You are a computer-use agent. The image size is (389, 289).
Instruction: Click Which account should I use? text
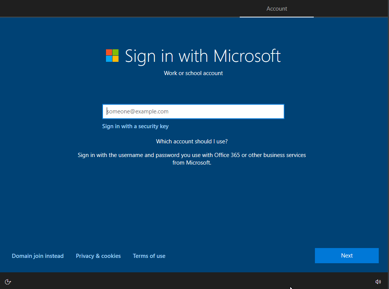click(x=192, y=141)
